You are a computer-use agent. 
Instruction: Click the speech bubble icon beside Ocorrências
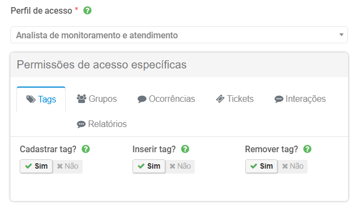(x=142, y=99)
